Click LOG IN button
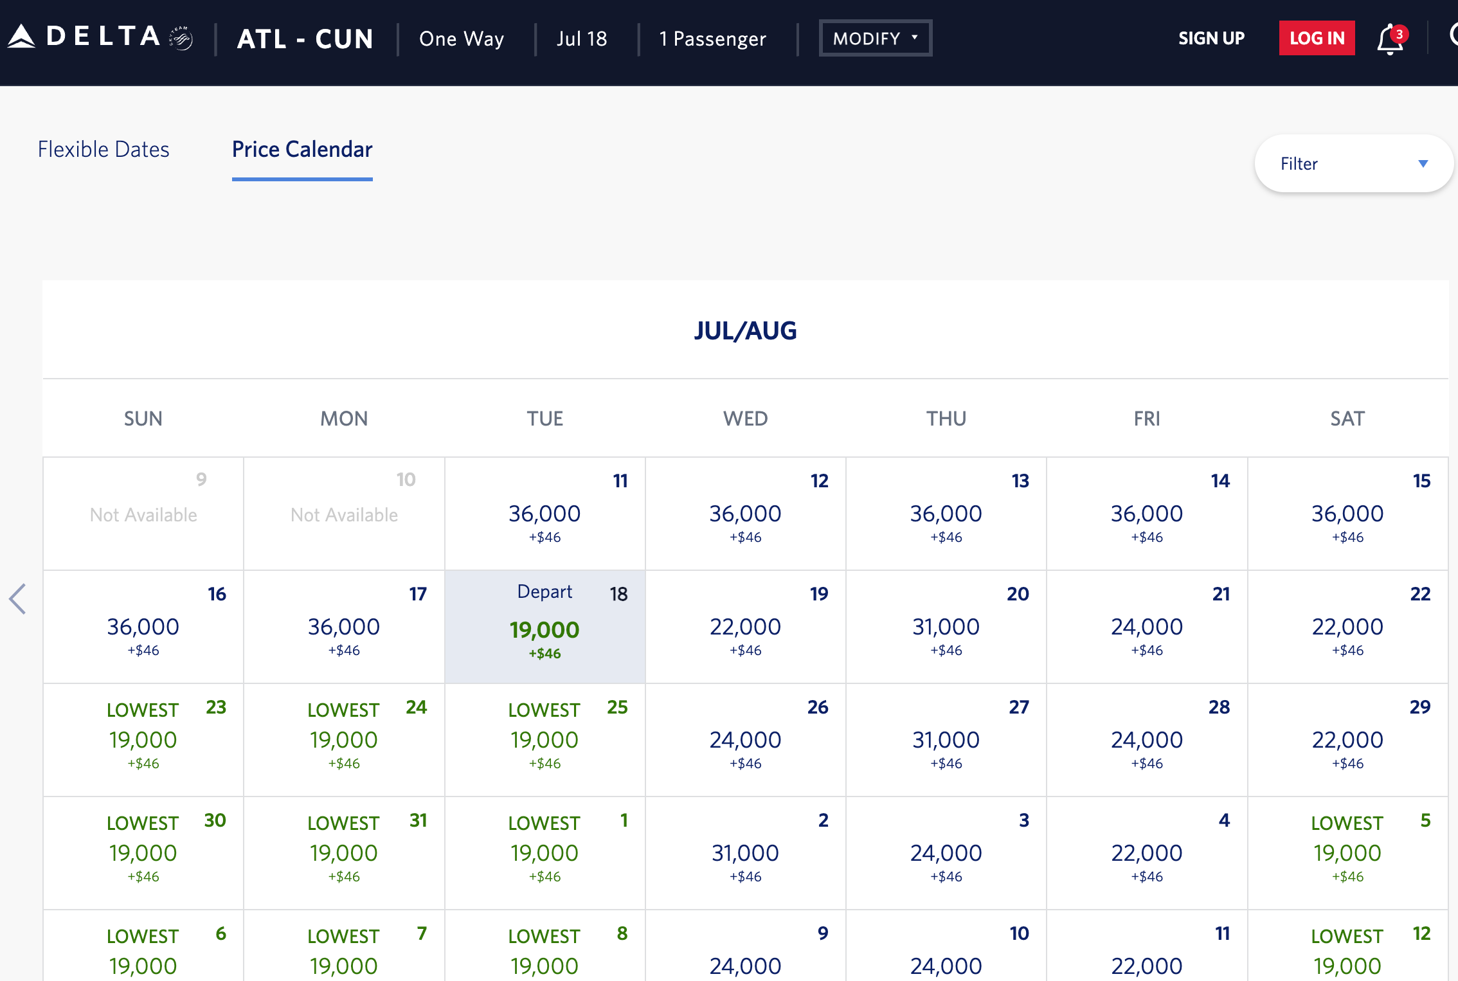Screen dimensions: 1458x981 tap(1315, 39)
